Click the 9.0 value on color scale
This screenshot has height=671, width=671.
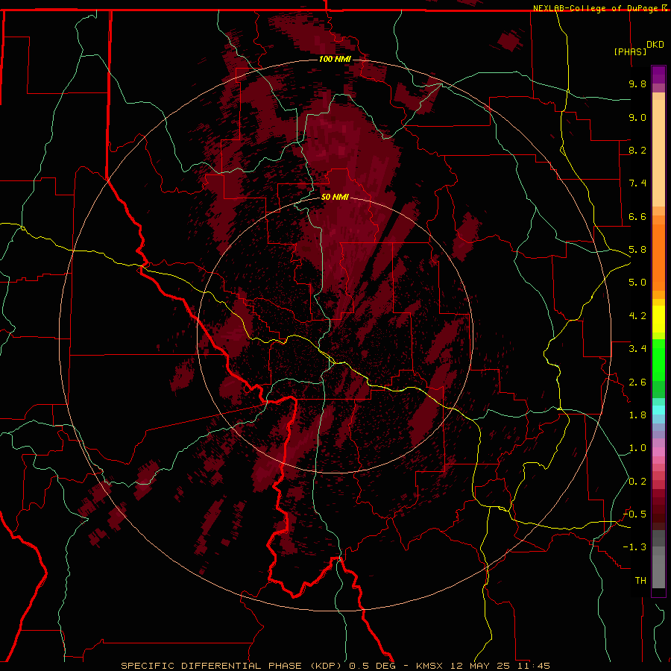(637, 117)
